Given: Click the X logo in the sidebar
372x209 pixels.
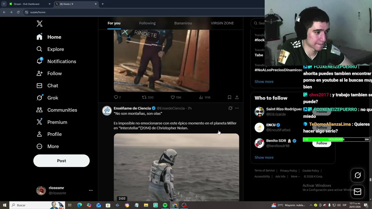Looking at the screenshot, I should [40, 24].
